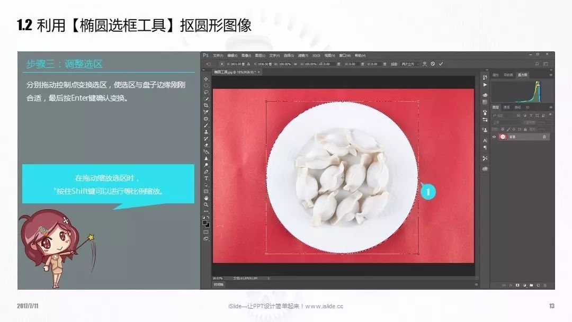Open the Swatches grid panel icon
The image size is (572, 322).
(x=485, y=102)
